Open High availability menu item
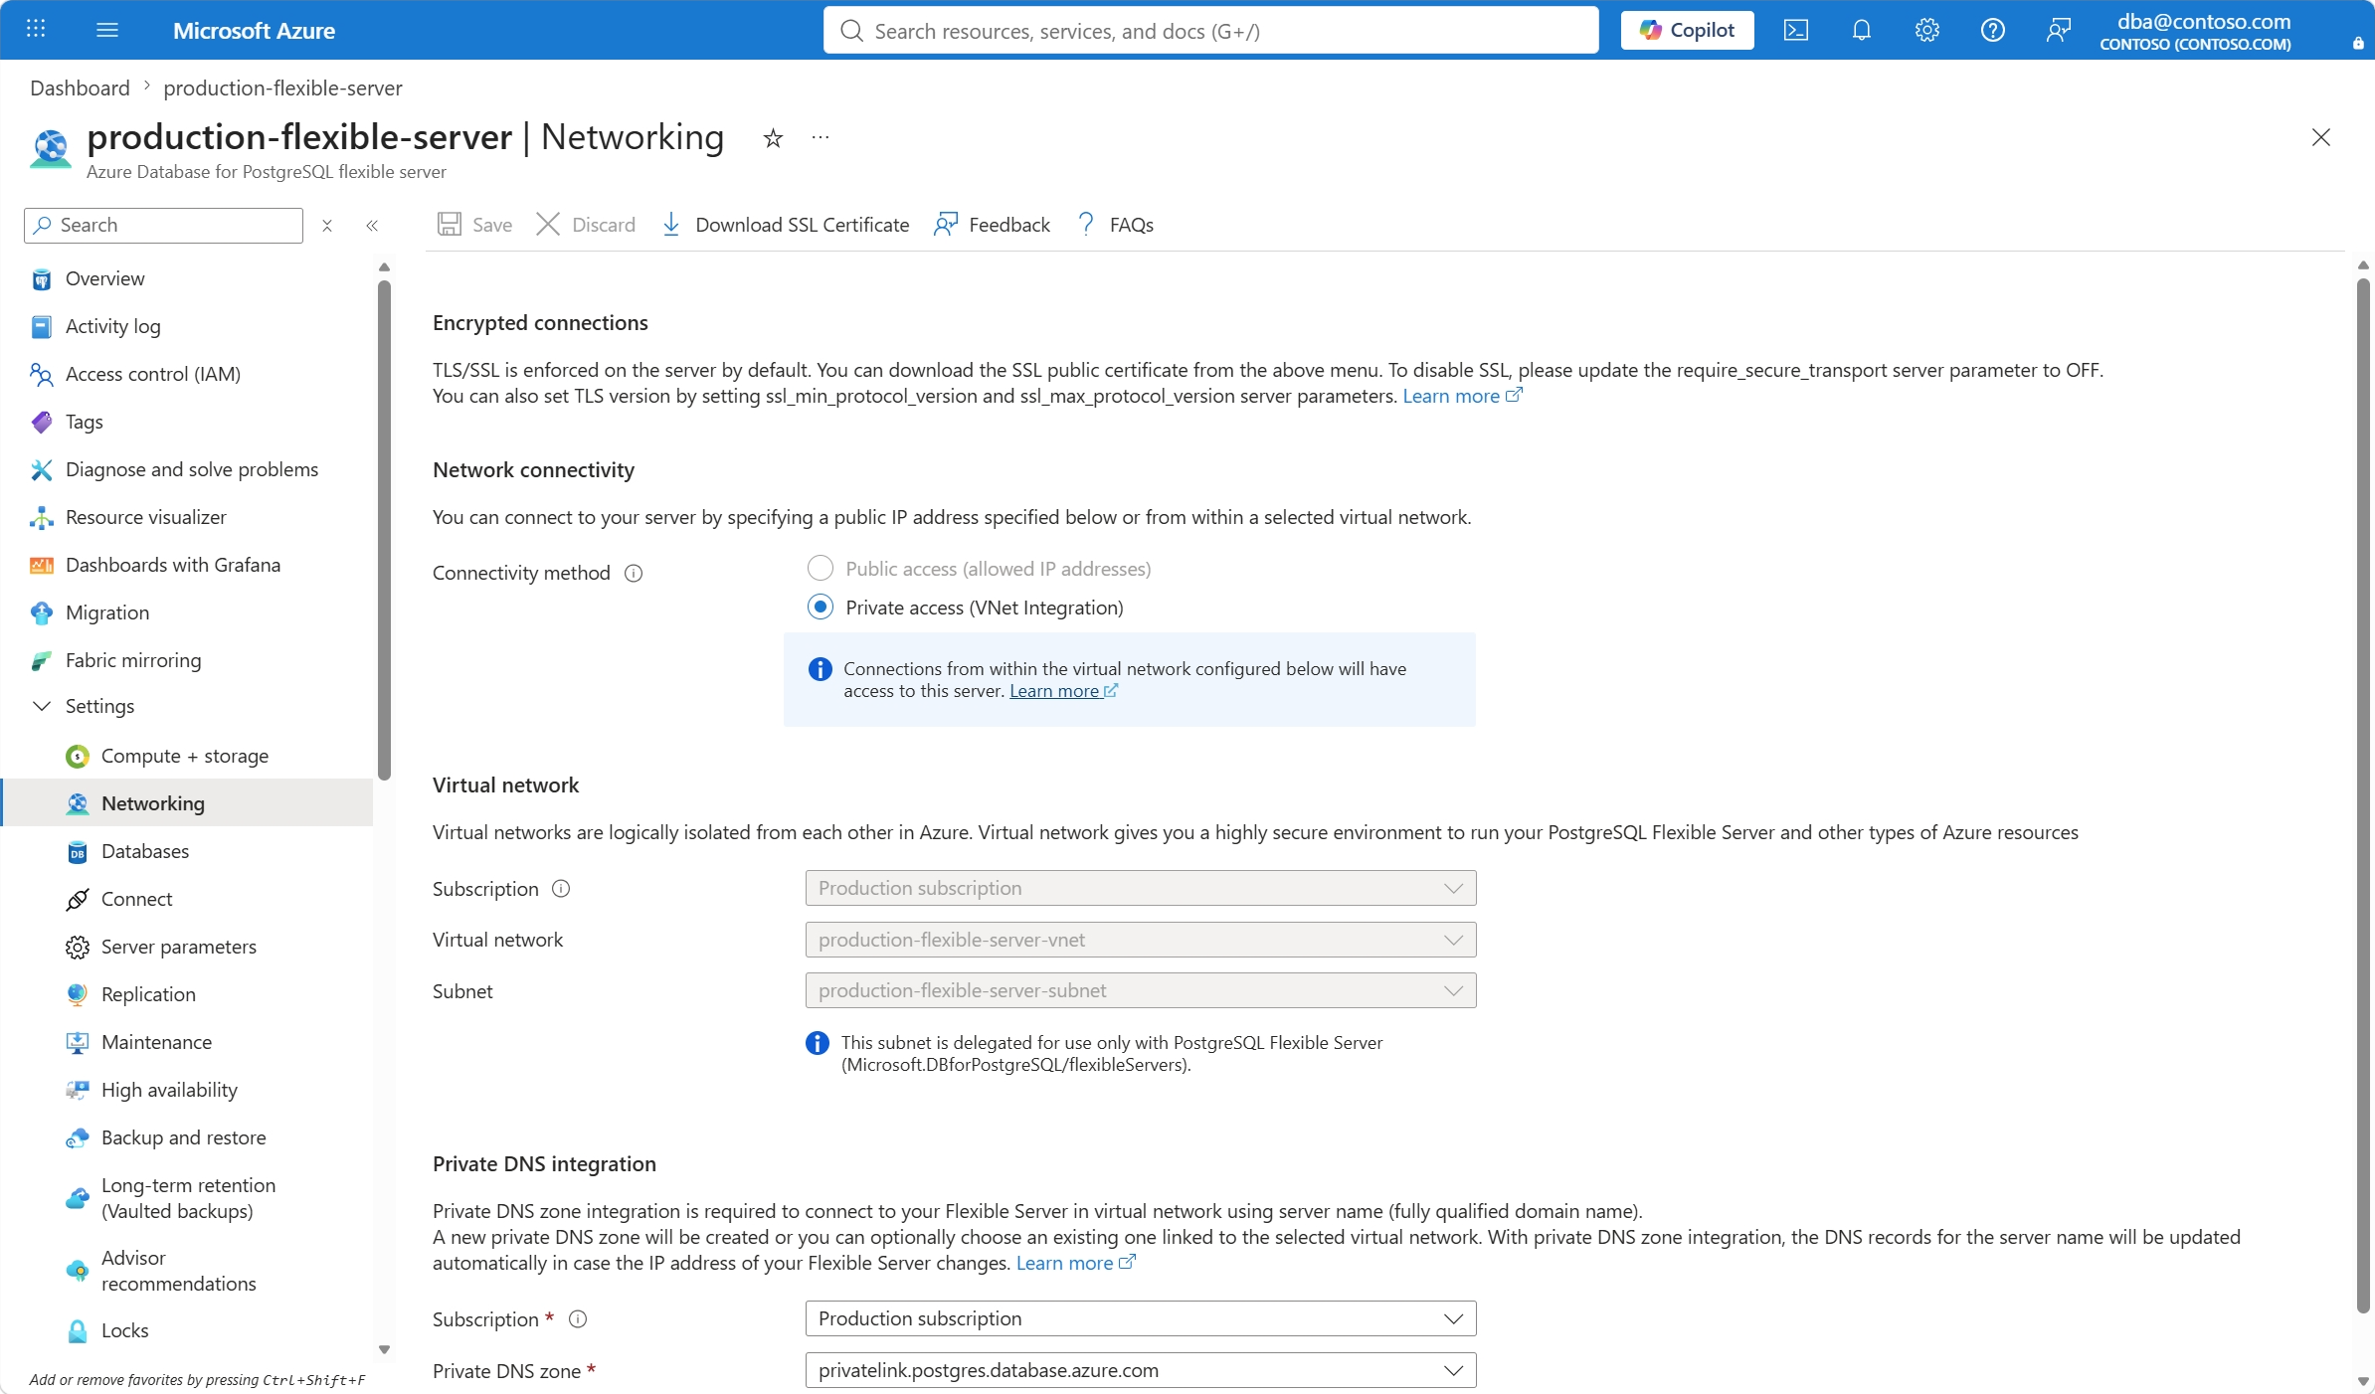2375x1394 pixels. tap(169, 1091)
